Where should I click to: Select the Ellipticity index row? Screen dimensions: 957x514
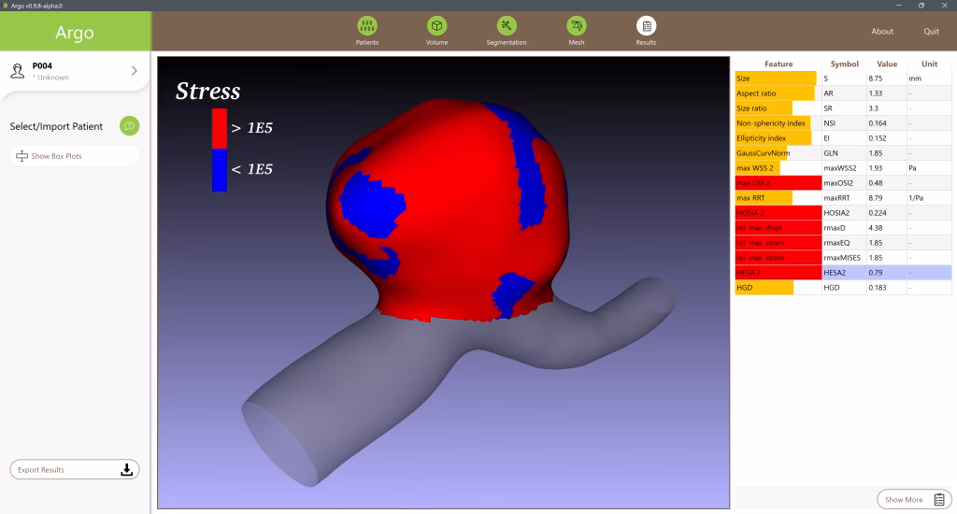click(843, 138)
